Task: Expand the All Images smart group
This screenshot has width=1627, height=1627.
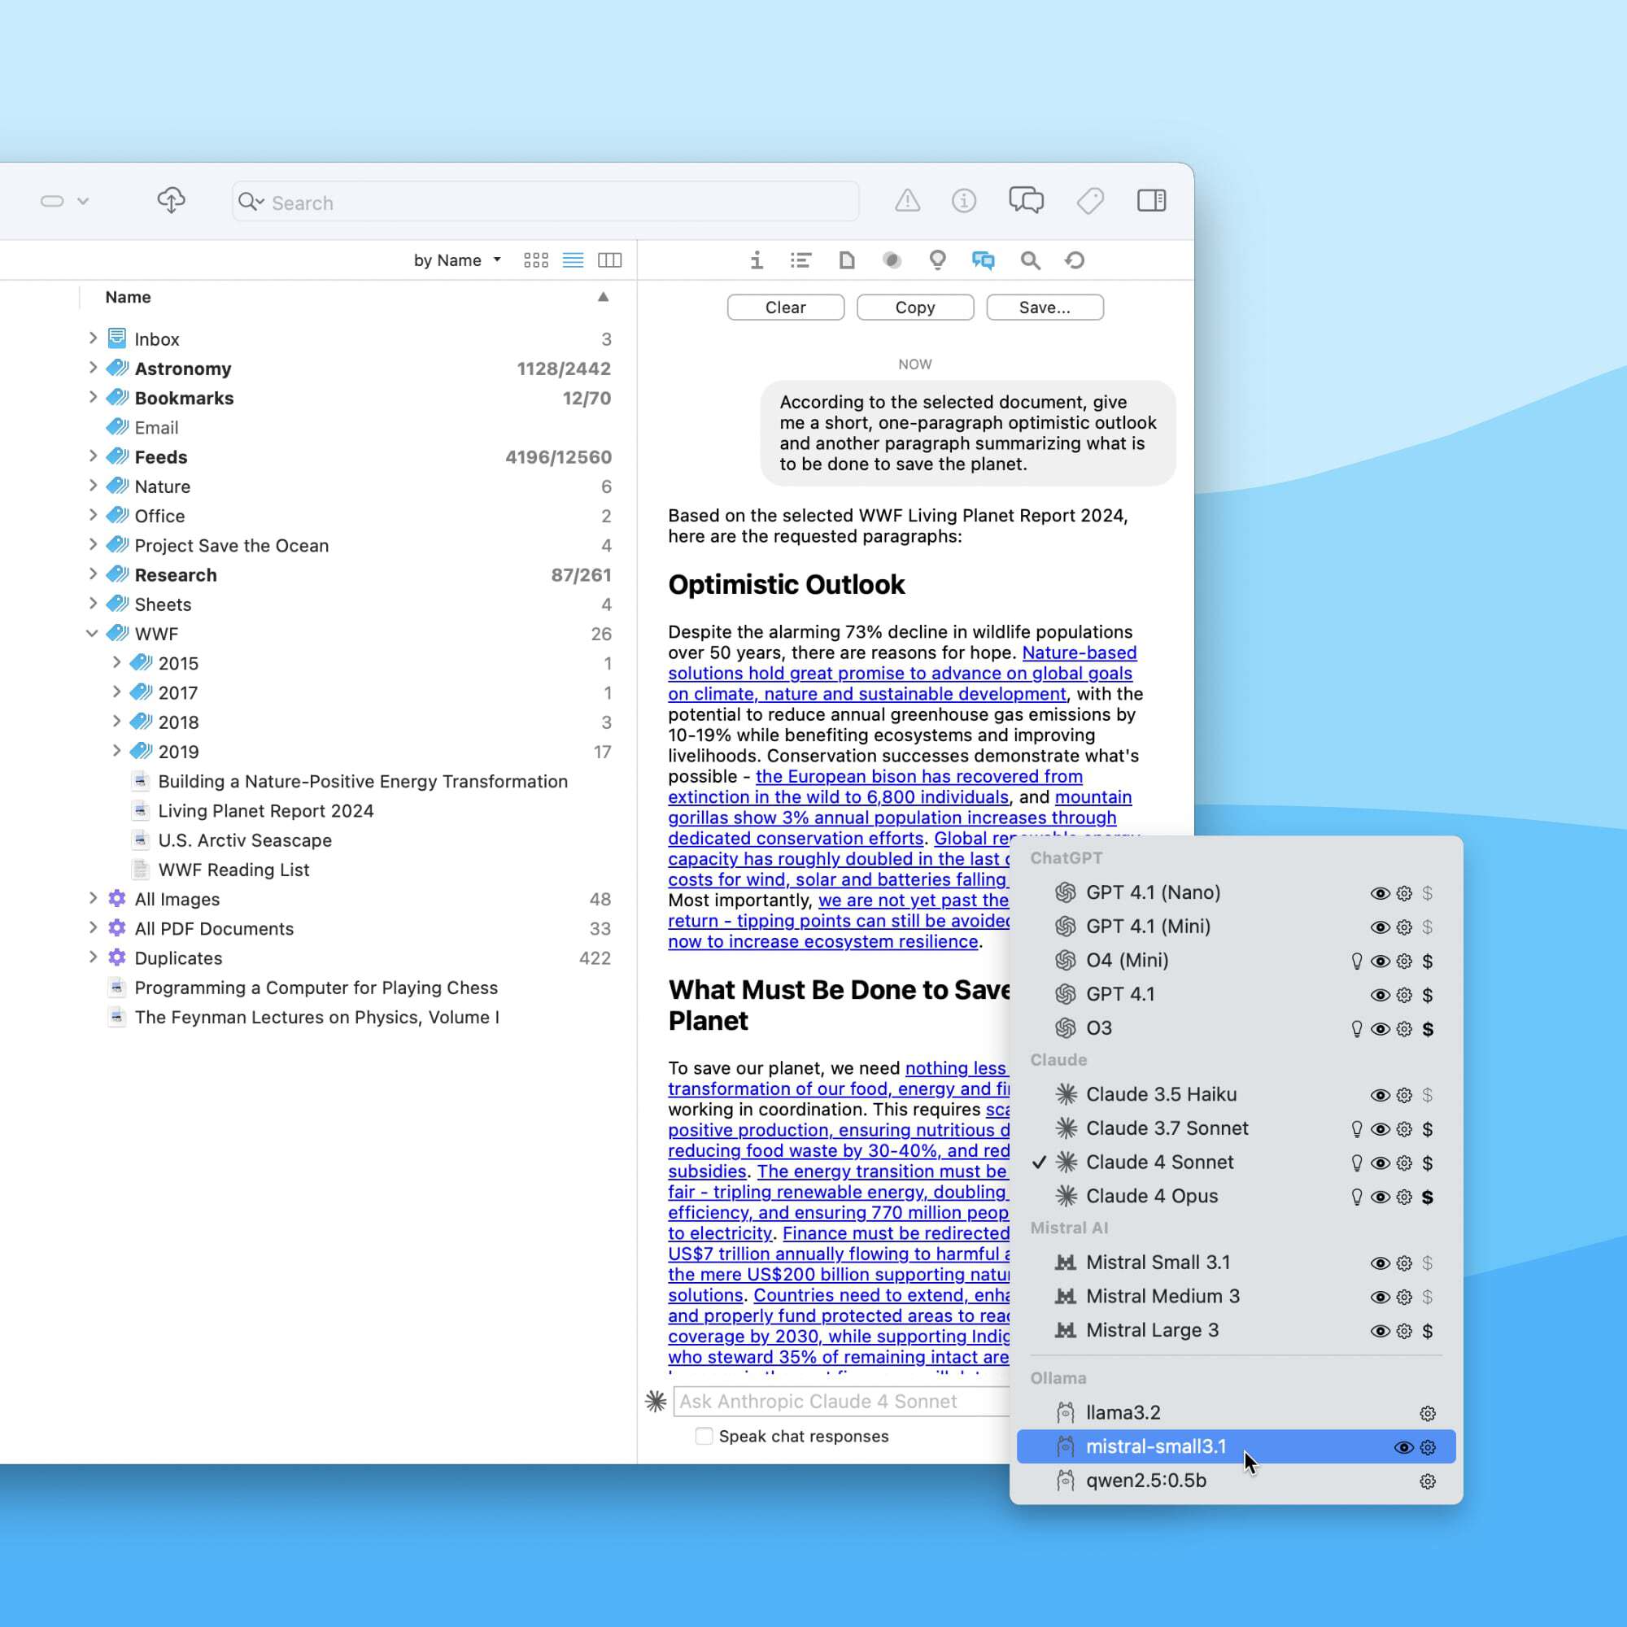Action: 93,898
